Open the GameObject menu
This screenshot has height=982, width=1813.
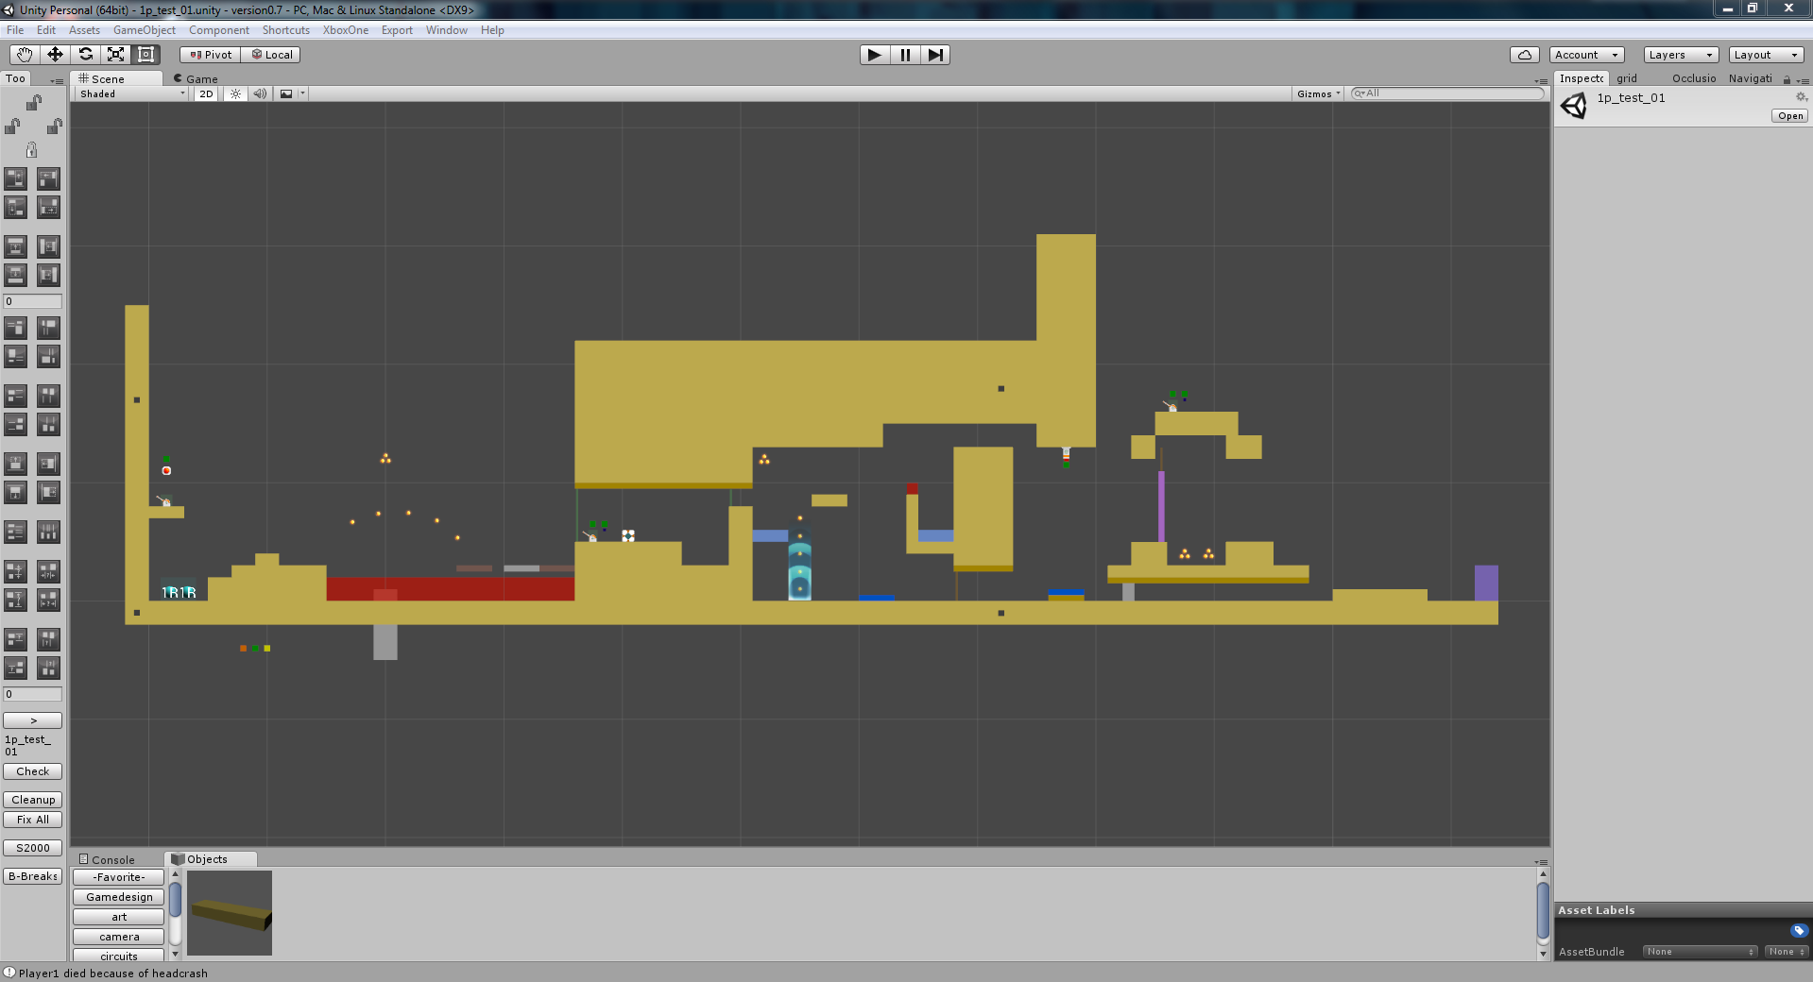coord(144,30)
